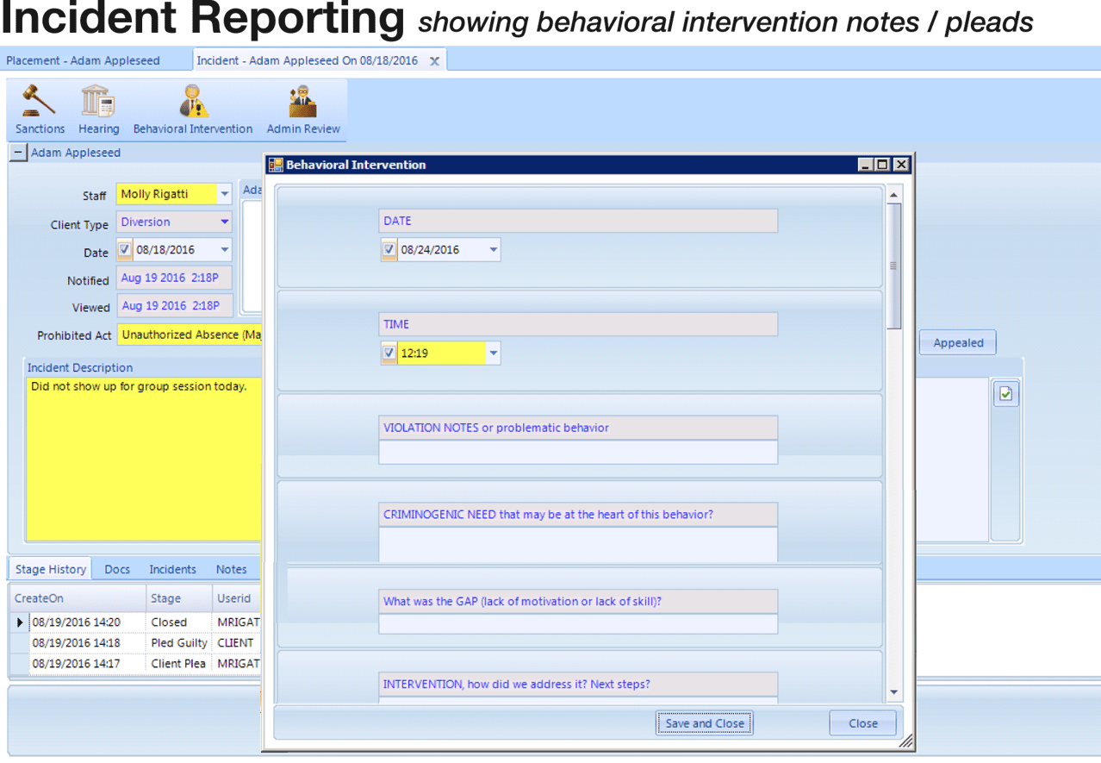
Task: Click inside the yellow Incident Description field
Action: coord(142,457)
